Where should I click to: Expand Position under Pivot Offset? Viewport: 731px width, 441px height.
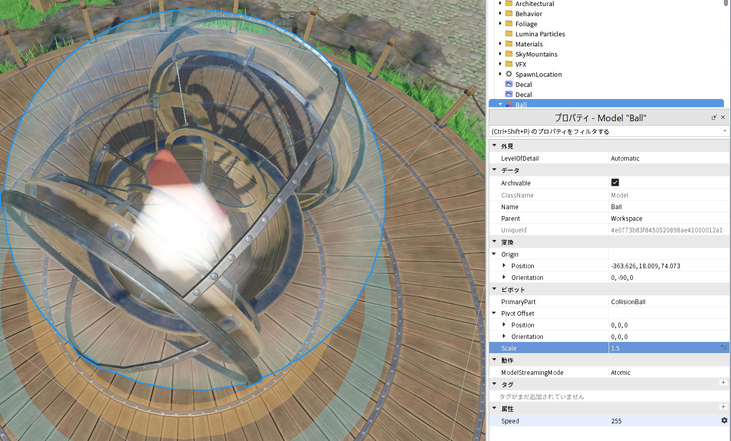pos(504,325)
